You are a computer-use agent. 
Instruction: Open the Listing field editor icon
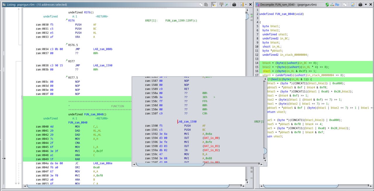(x=221, y=5)
